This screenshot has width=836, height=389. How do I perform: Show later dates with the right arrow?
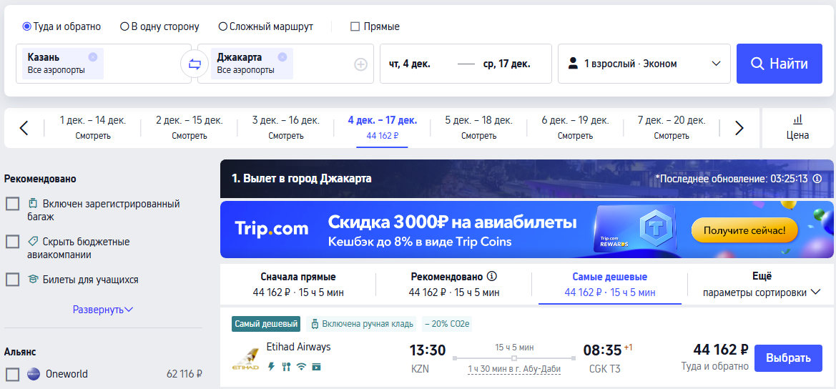click(739, 128)
